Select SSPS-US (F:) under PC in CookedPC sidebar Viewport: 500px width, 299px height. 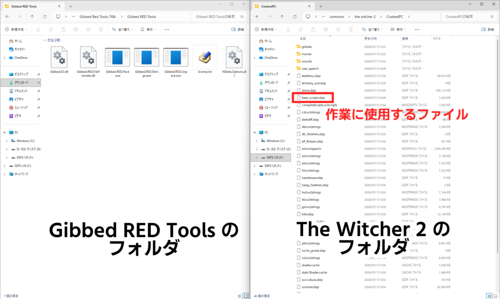tap(271, 157)
